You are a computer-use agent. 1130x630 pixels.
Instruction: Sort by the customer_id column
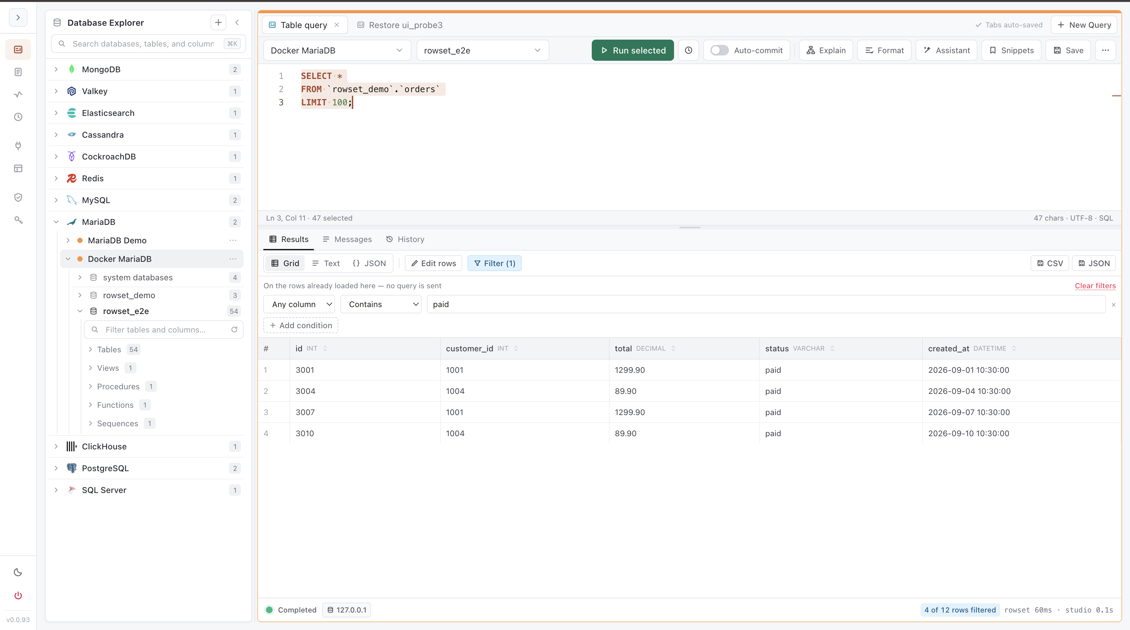point(516,349)
